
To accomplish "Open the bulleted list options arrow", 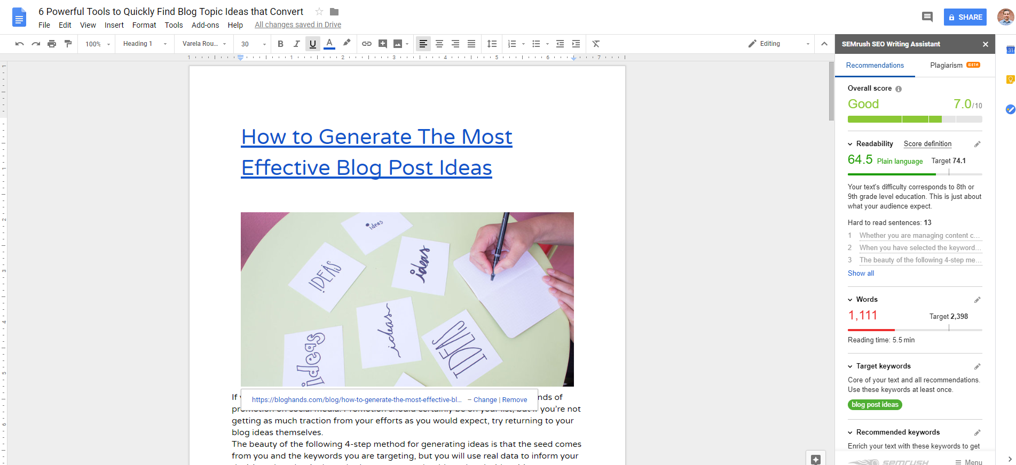I will (x=547, y=44).
